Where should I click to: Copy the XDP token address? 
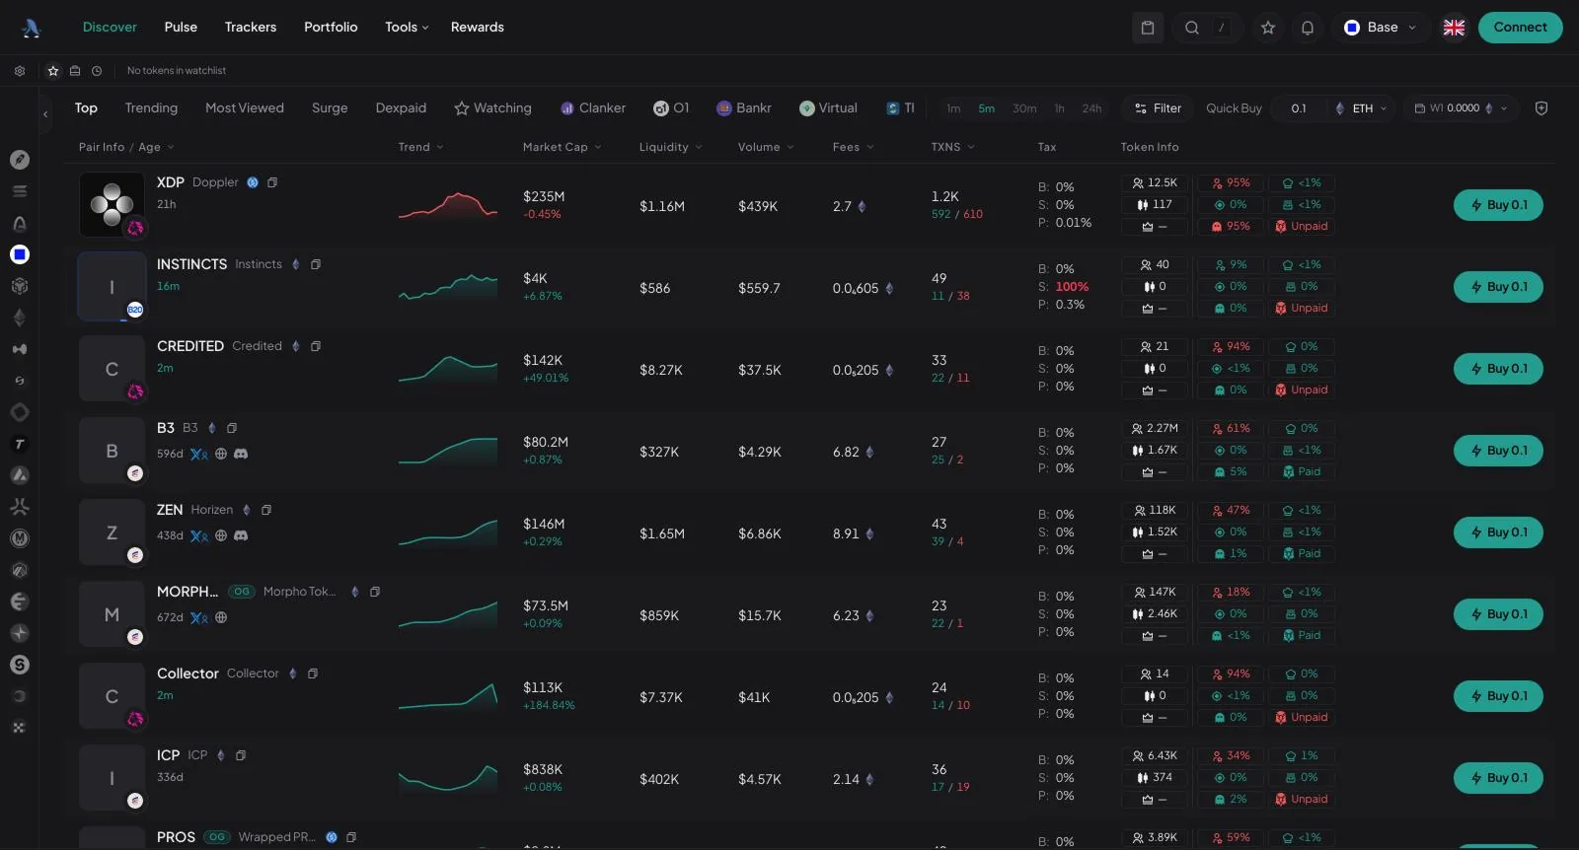click(272, 182)
